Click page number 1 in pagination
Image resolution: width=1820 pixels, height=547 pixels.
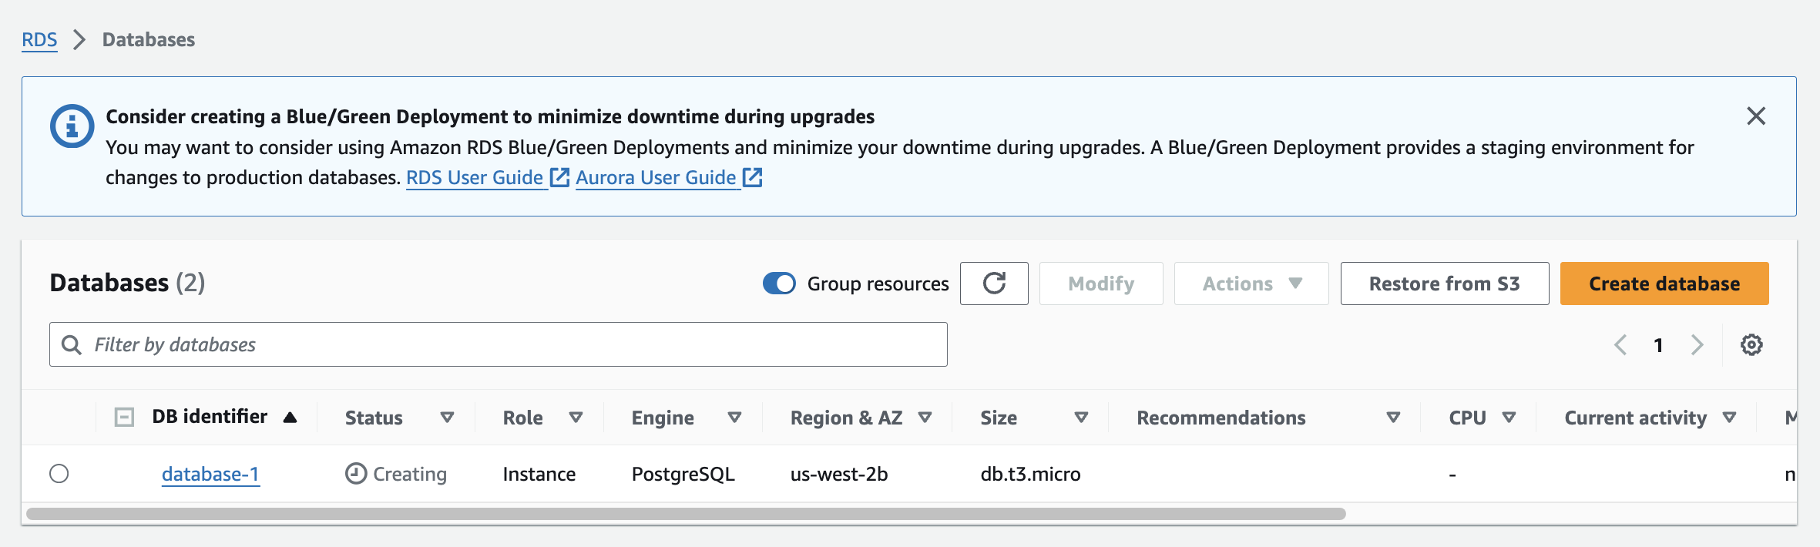point(1658,344)
